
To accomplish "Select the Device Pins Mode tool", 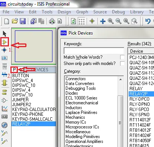I will click(x=4, y=100).
